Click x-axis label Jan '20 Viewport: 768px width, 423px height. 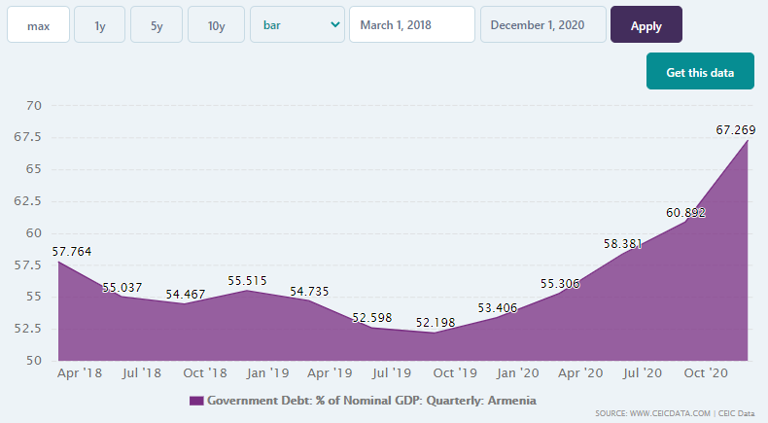tap(518, 373)
